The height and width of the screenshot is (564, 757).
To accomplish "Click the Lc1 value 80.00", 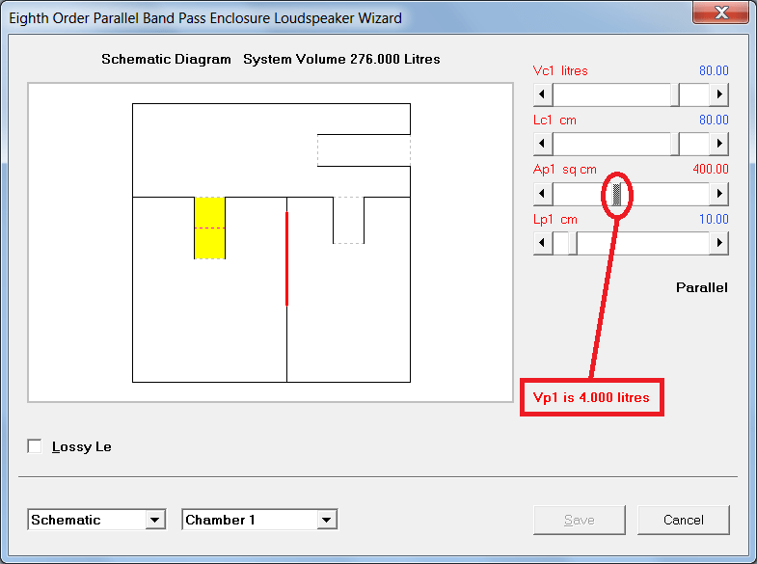I will tap(714, 121).
